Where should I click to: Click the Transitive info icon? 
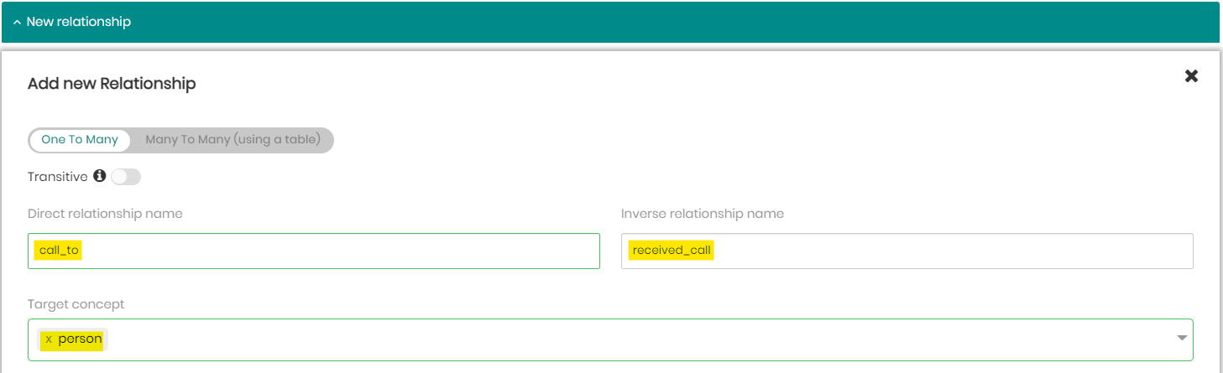click(x=99, y=177)
